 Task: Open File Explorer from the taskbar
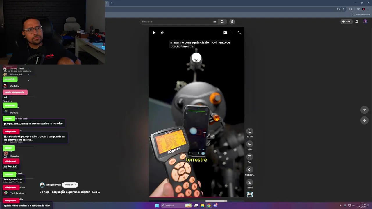click(x=202, y=206)
